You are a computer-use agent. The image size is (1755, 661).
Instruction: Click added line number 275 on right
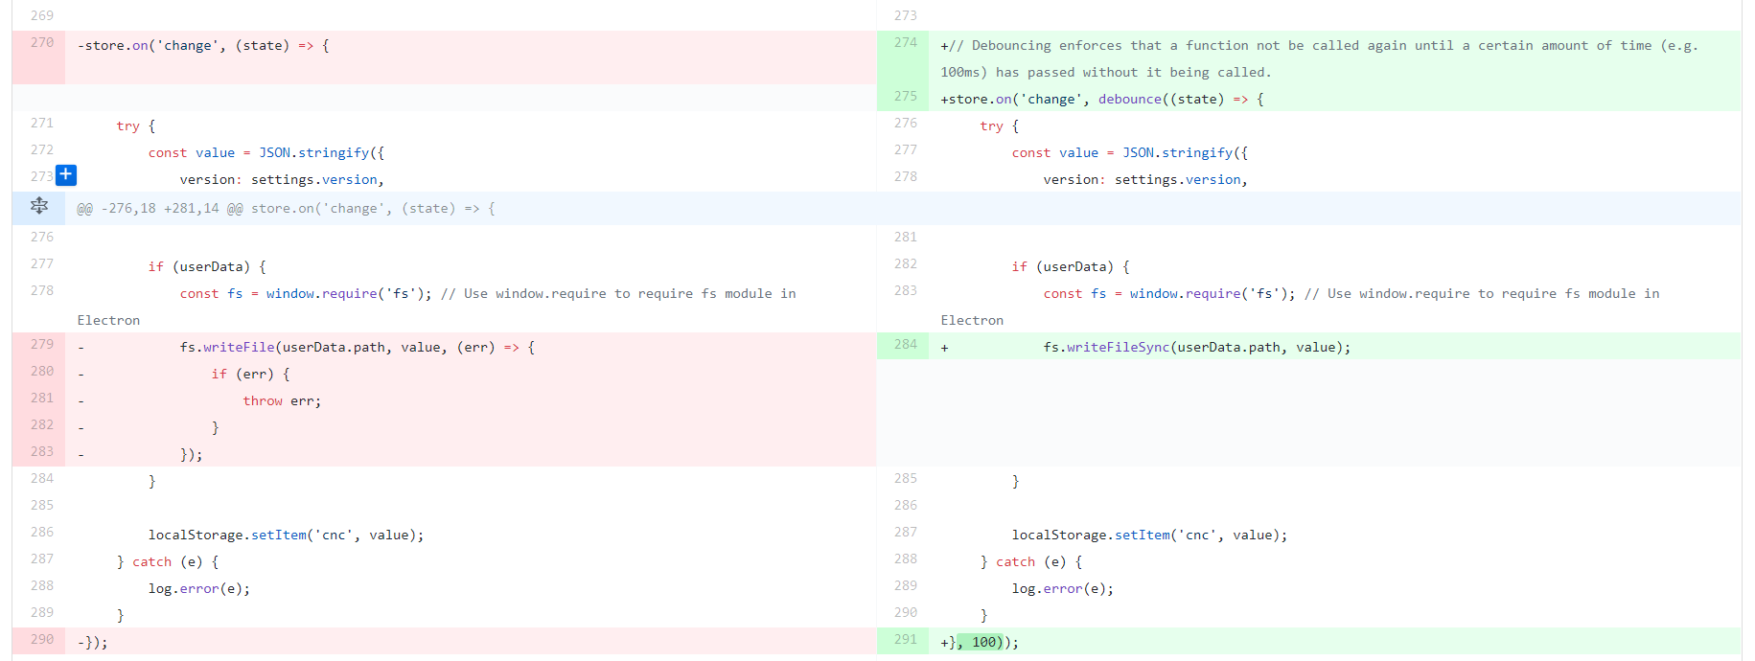coord(905,97)
